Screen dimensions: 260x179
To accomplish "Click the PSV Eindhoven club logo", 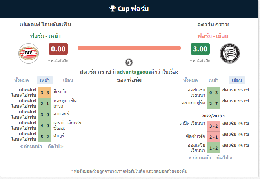I will coord(29,53).
